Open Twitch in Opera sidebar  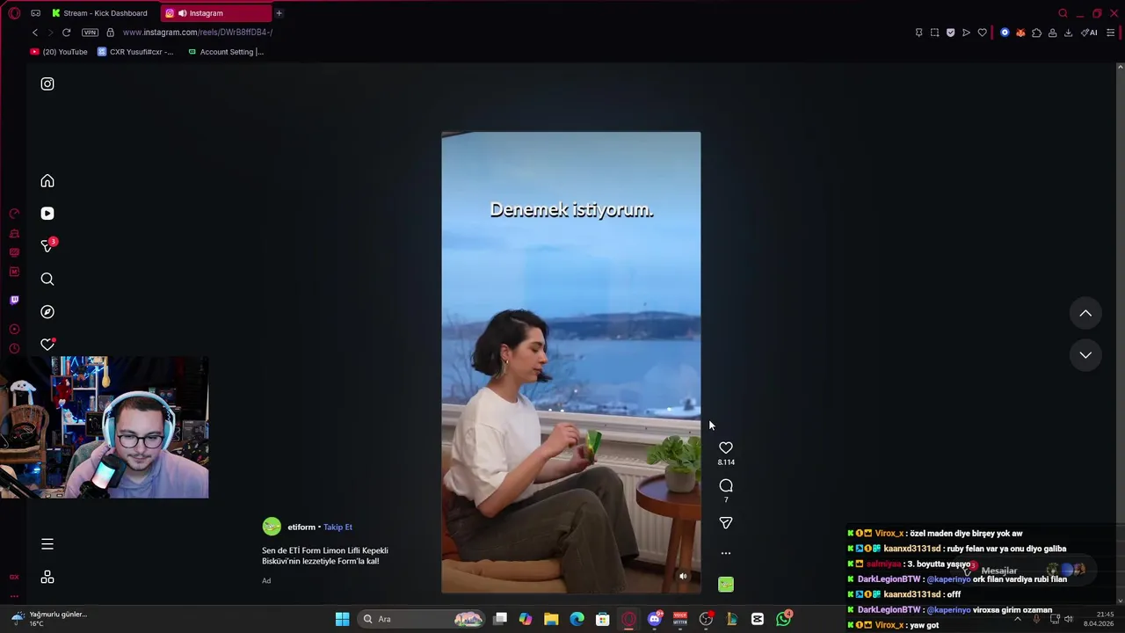[x=14, y=300]
